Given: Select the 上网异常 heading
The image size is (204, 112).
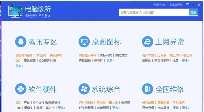Looking at the screenshot, I should pyautogui.click(x=169, y=42).
